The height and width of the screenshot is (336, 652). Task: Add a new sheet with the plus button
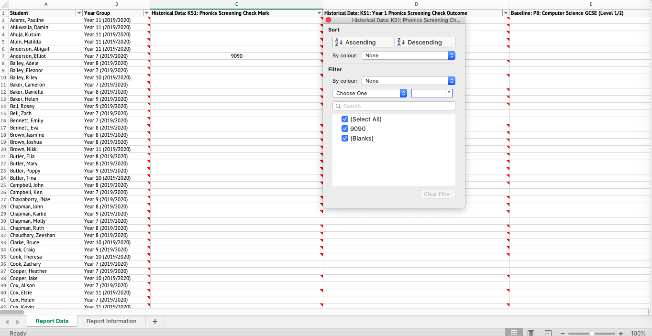click(154, 321)
